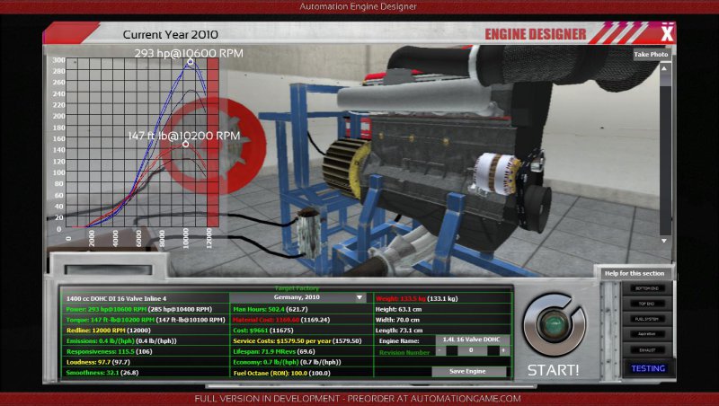Click the peak power marker on graph
Screen dimensions: 719x406
click(x=191, y=62)
